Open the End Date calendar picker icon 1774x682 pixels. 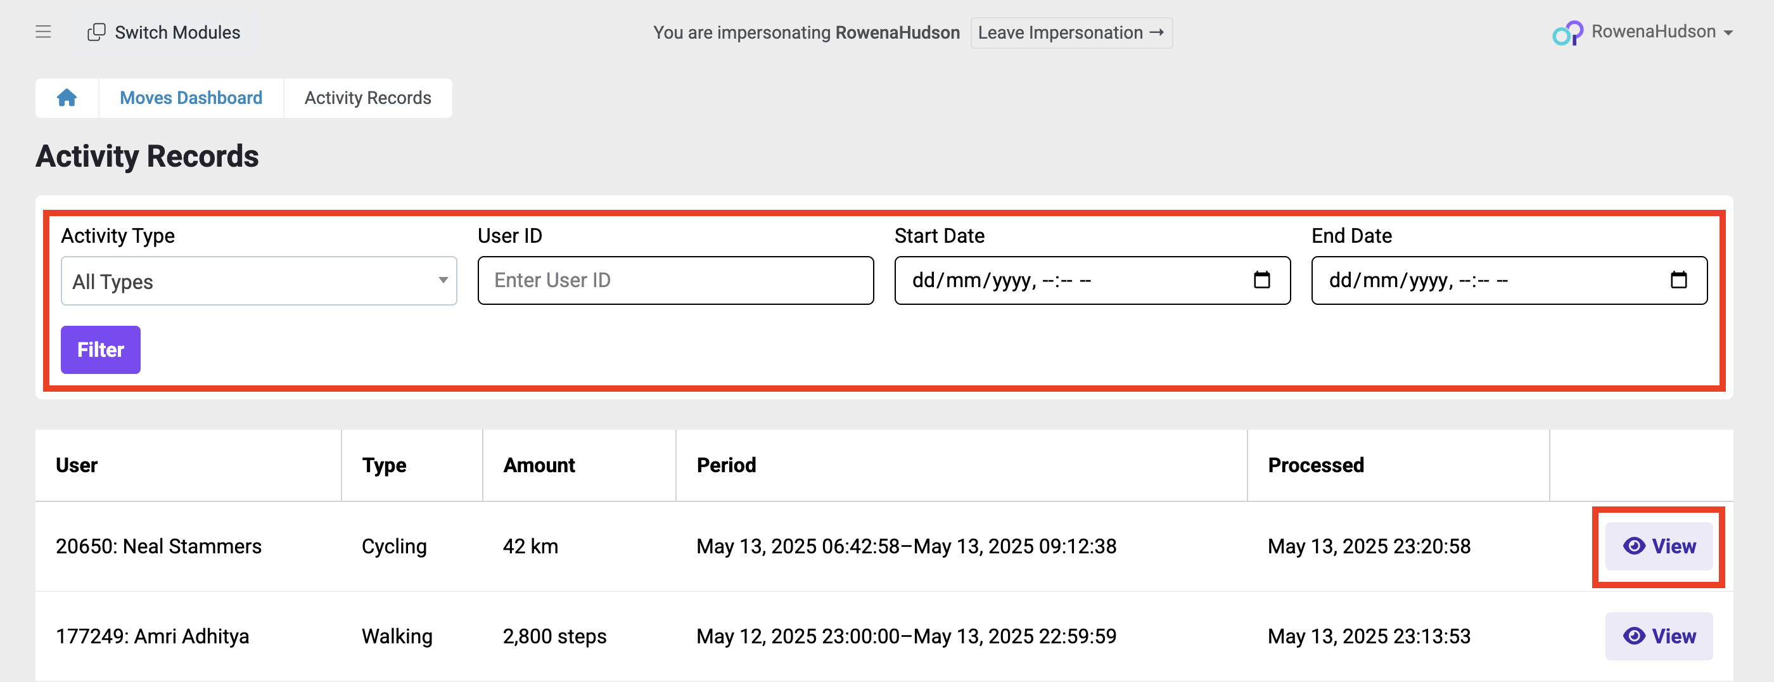pyautogui.click(x=1680, y=280)
